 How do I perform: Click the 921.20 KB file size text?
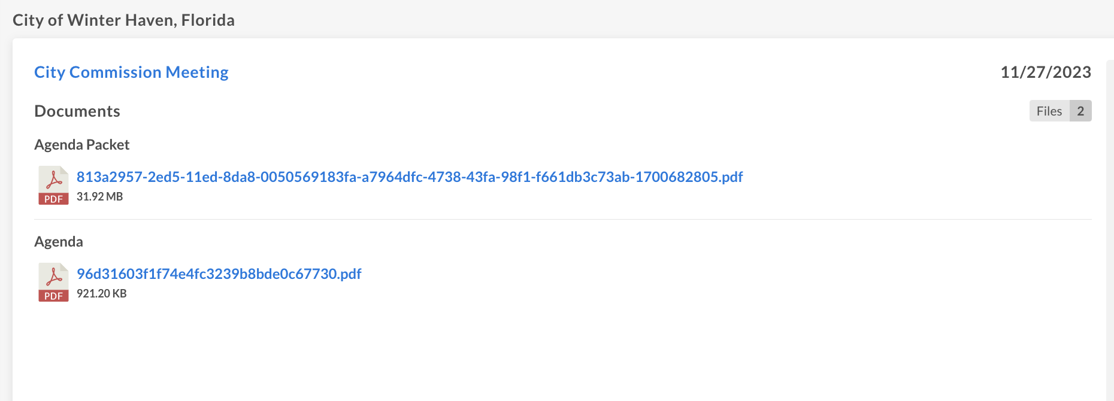point(101,293)
